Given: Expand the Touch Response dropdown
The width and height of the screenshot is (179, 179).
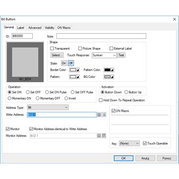Looking at the screenshot, I should pos(104,55).
